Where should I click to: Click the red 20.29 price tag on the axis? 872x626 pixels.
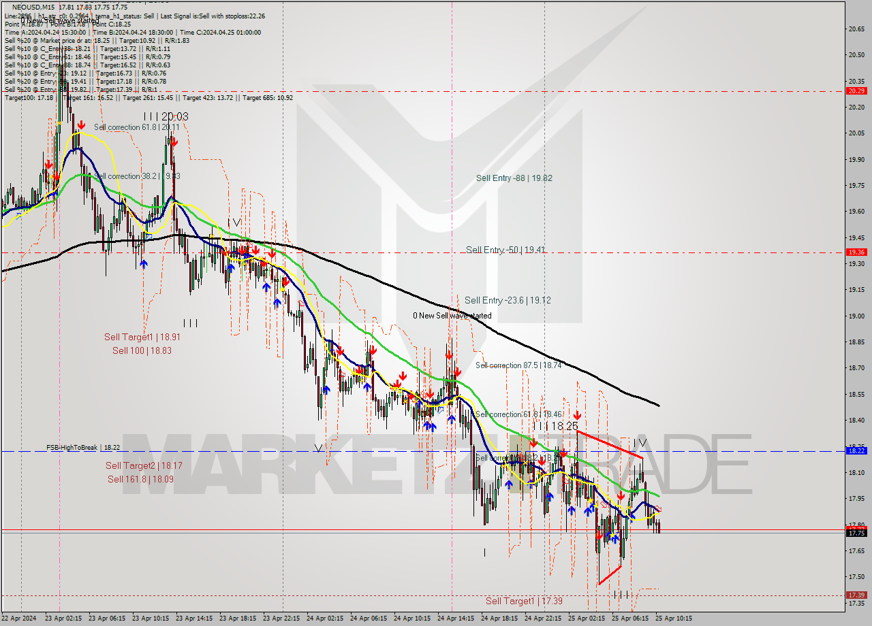pyautogui.click(x=856, y=90)
